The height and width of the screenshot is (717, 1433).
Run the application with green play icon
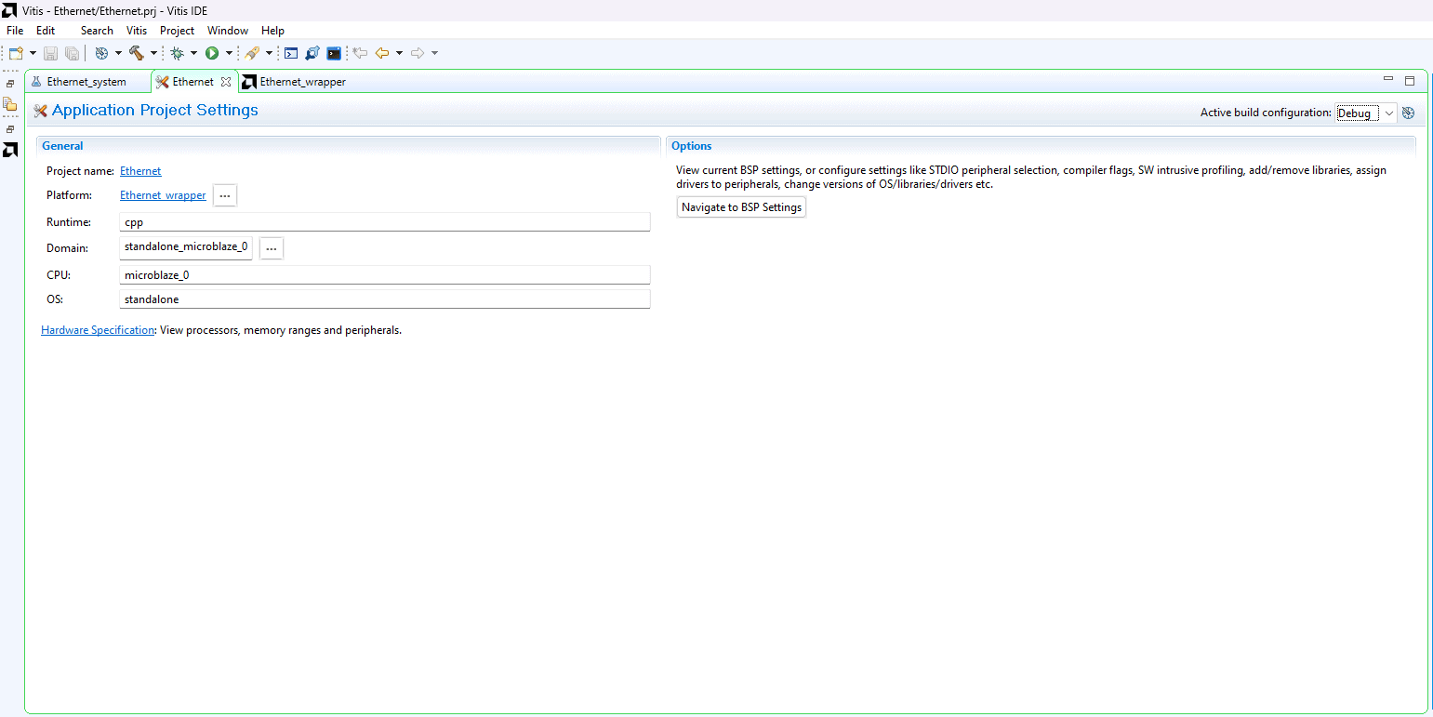(212, 53)
